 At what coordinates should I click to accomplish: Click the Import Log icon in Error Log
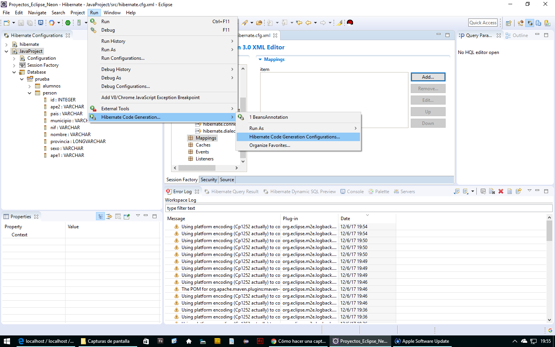[x=465, y=191]
